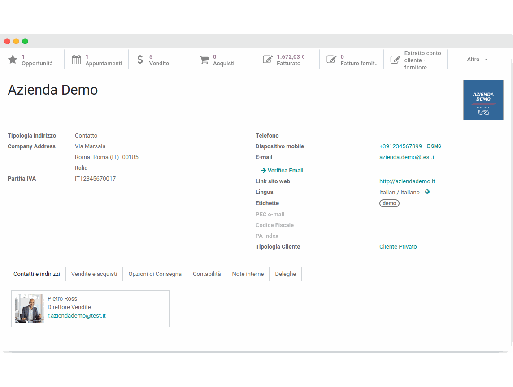Open the Fatturato invoice icon

click(x=268, y=59)
